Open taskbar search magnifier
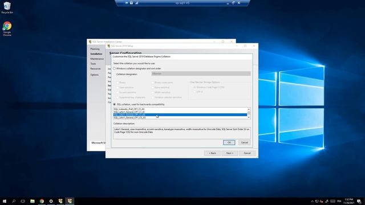365x205 pixels. (x=14, y=201)
